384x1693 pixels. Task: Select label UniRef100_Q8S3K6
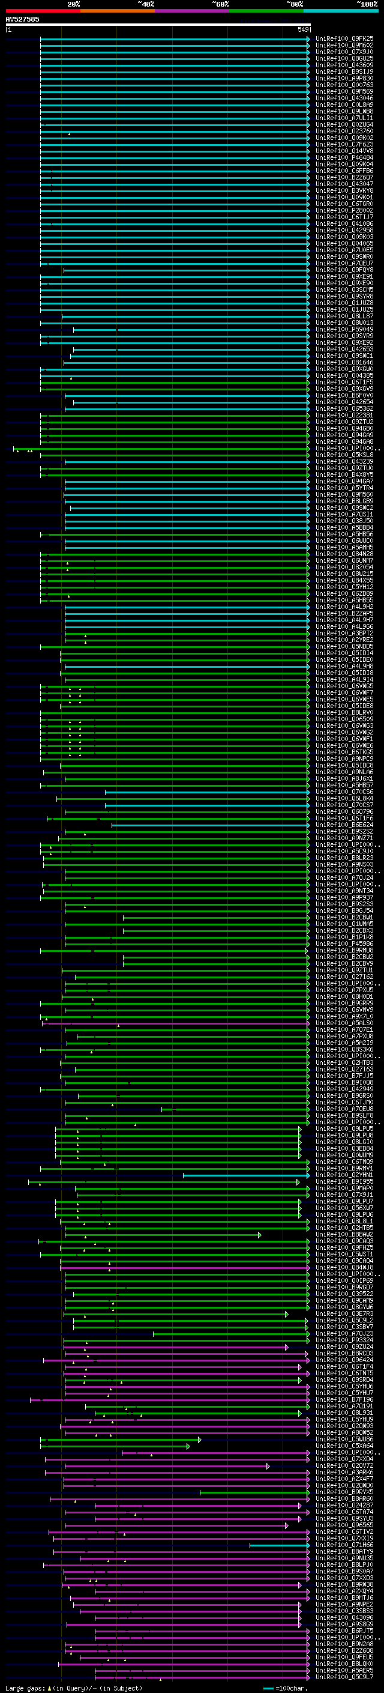pyautogui.click(x=344, y=1050)
